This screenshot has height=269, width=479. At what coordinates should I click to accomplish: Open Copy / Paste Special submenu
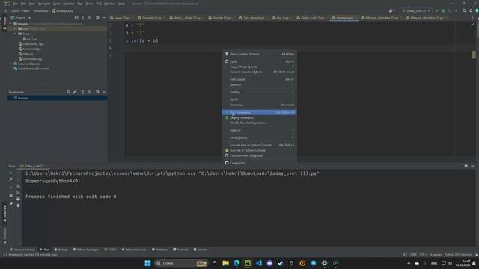[x=259, y=67]
